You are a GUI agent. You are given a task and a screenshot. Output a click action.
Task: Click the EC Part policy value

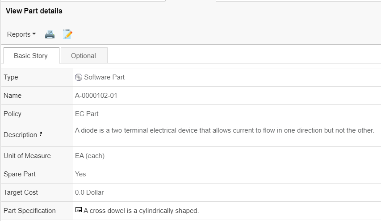coord(87,114)
